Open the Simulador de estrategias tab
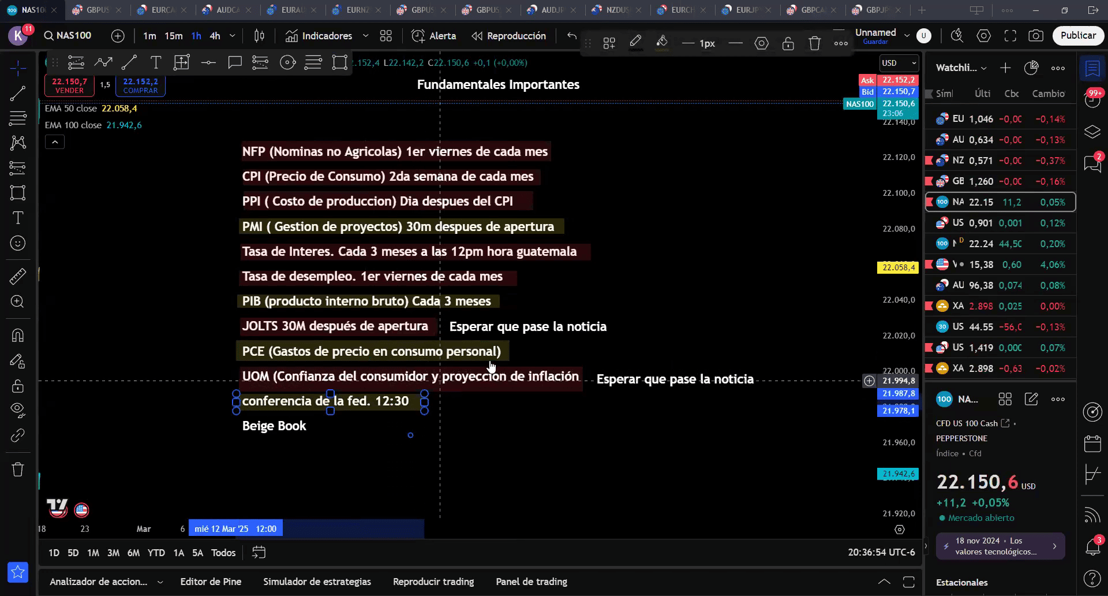The image size is (1108, 596). 317,582
